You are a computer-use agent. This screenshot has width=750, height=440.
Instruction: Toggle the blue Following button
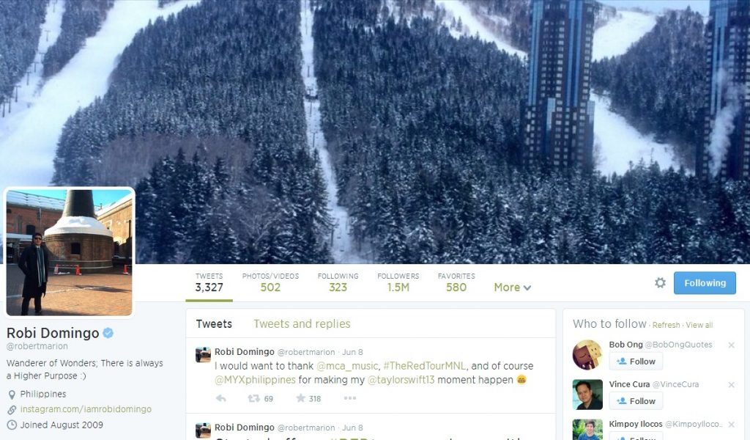point(705,283)
